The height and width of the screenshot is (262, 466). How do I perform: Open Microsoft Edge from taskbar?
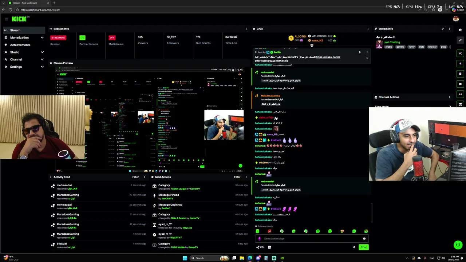coord(250,258)
